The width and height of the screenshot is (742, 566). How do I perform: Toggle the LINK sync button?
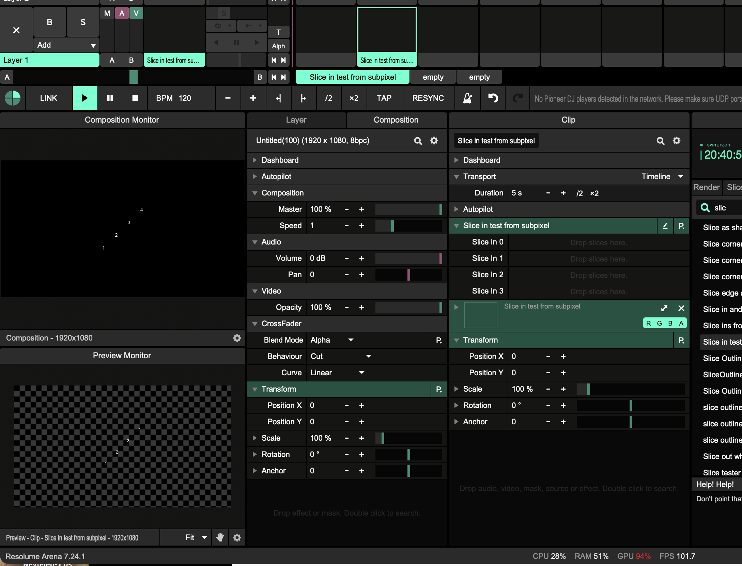click(48, 98)
